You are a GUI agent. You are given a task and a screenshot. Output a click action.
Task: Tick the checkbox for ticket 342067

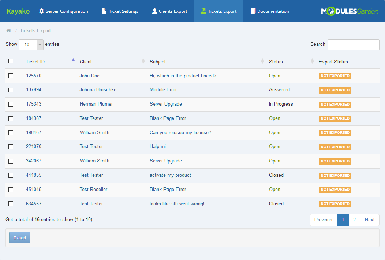tap(11, 161)
